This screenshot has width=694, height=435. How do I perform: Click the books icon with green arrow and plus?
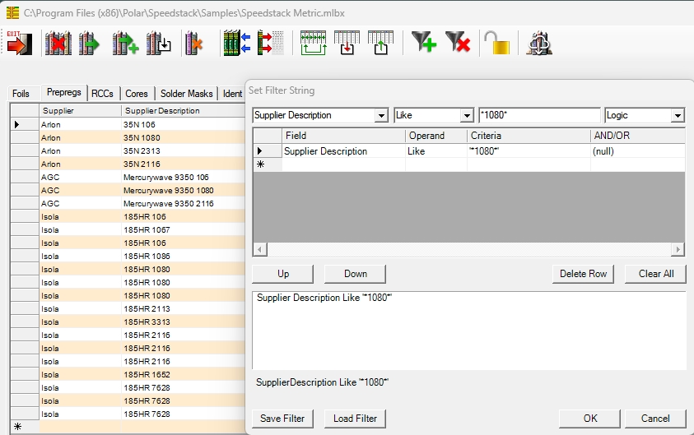pos(125,43)
